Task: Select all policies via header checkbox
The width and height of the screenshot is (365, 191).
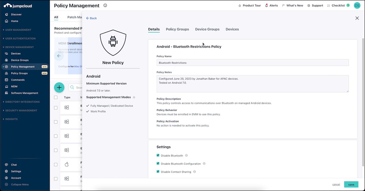Action: coord(56,97)
